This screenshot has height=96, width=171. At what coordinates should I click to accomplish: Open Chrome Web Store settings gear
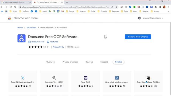click(139, 18)
